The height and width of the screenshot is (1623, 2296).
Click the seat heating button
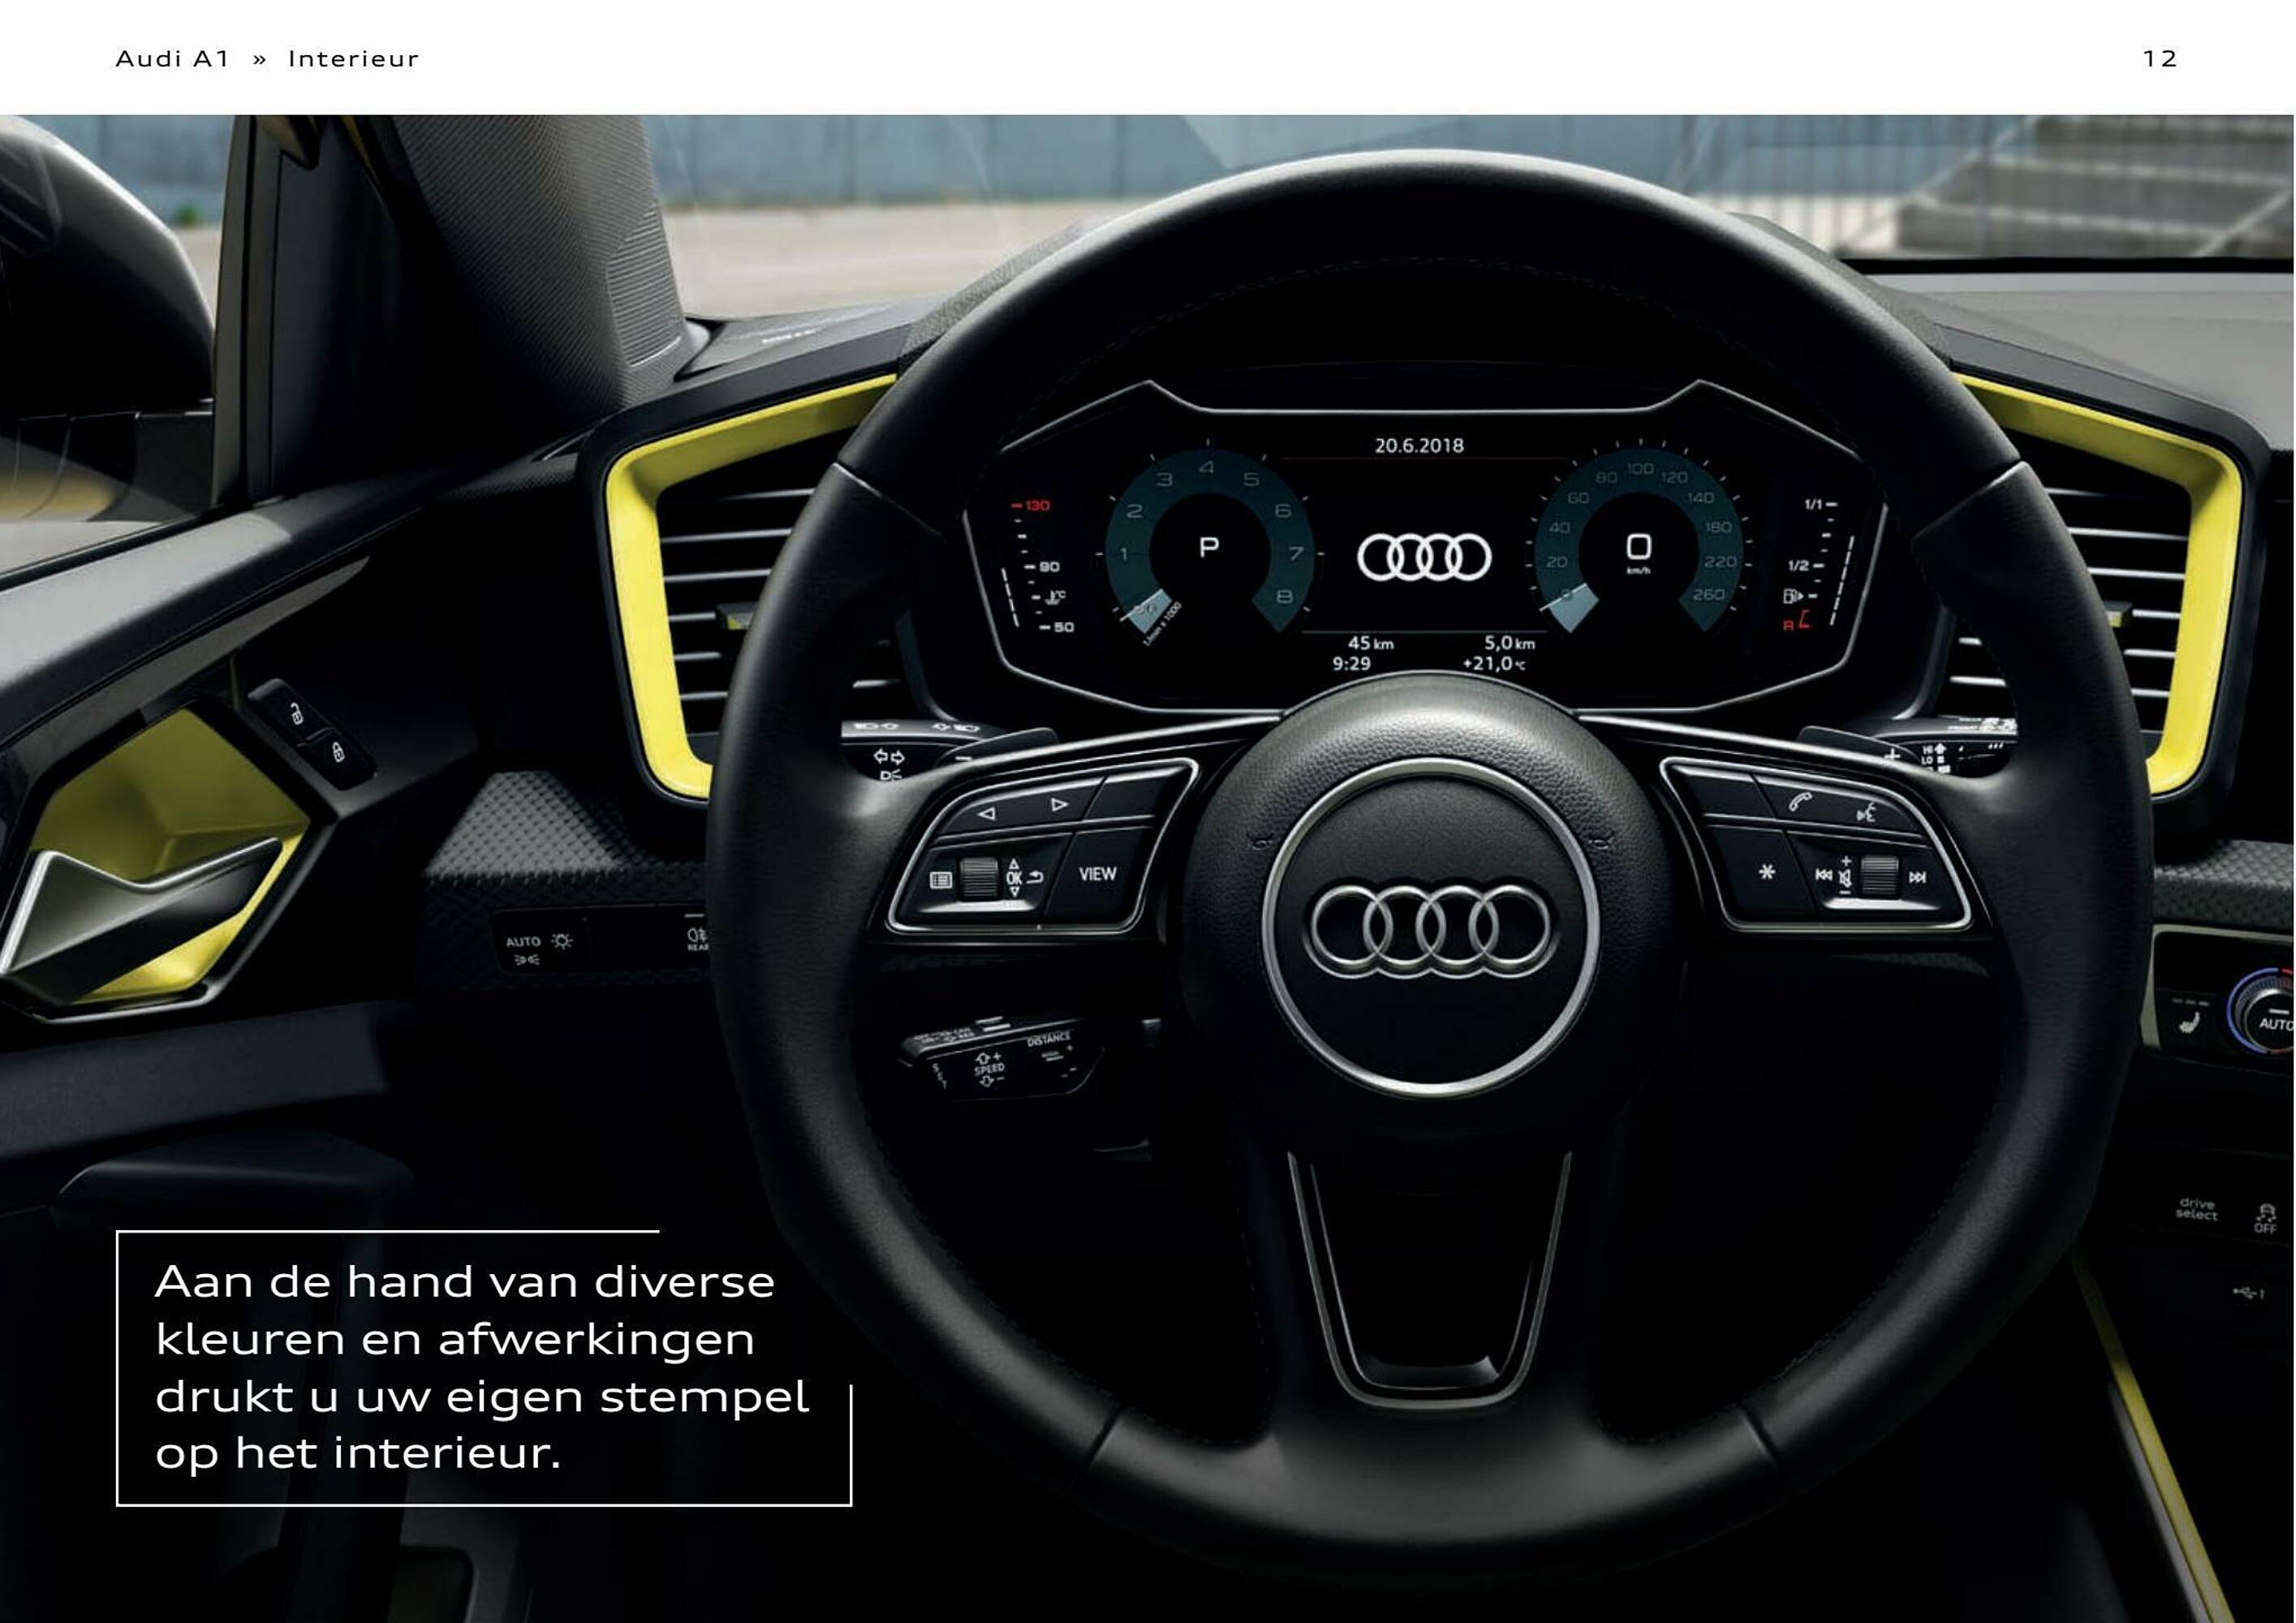pyautogui.click(x=2188, y=1024)
